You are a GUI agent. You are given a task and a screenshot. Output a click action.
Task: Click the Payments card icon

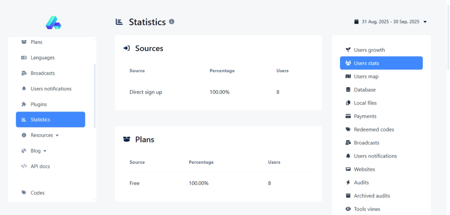pyautogui.click(x=348, y=116)
